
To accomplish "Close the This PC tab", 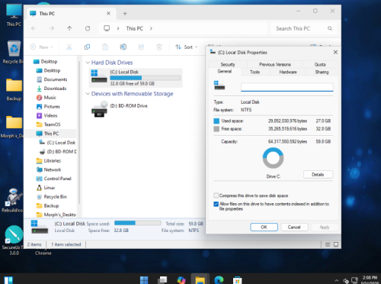I will pos(108,13).
